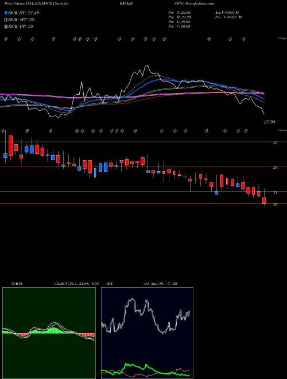This screenshot has width=287, height=379.
Task: Click the 'Pre V: 0.022 M' volume value
Action: tap(228, 17)
